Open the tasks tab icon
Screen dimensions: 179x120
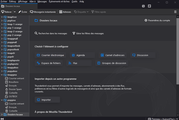pyautogui.click(x=149, y=6)
